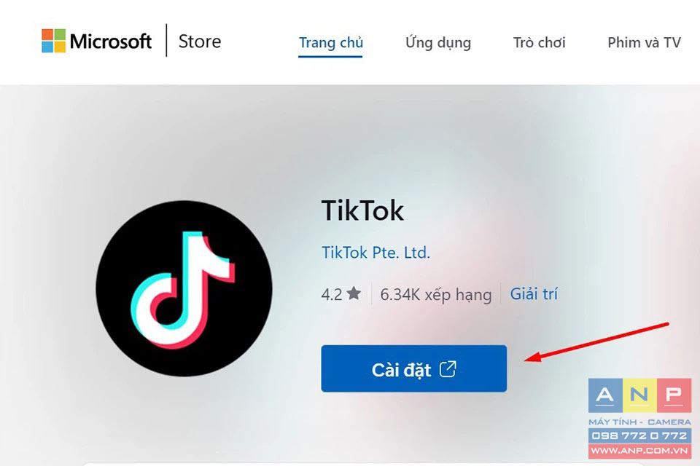The height and width of the screenshot is (466, 700).
Task: Click the TikTok app title
Action: coord(362,210)
